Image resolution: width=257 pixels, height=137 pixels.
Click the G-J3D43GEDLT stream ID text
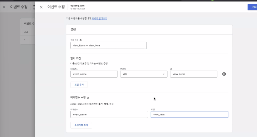click(x=78, y=9)
